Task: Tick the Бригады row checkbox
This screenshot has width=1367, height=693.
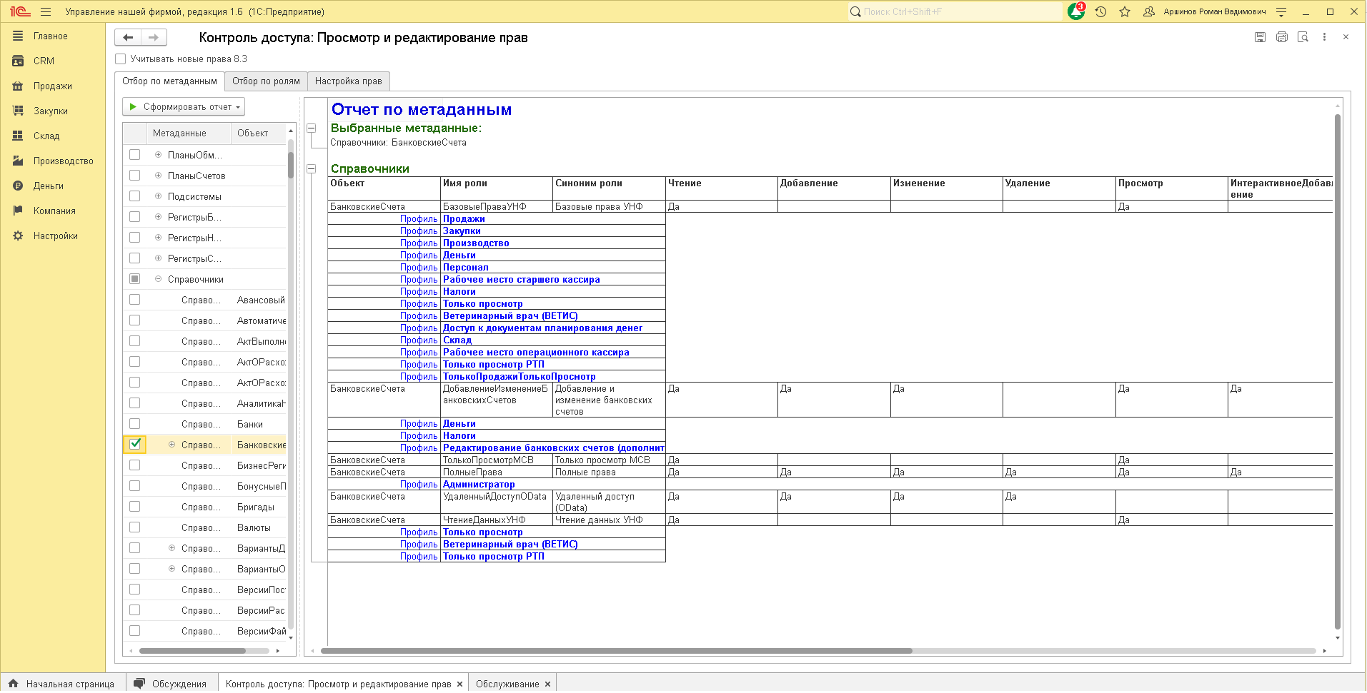Action: coord(134,507)
